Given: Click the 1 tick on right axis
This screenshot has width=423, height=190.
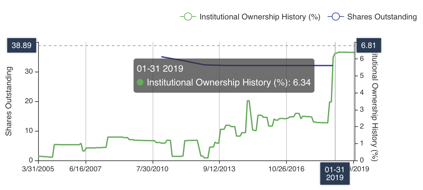Looking at the screenshot, I should click(362, 143).
